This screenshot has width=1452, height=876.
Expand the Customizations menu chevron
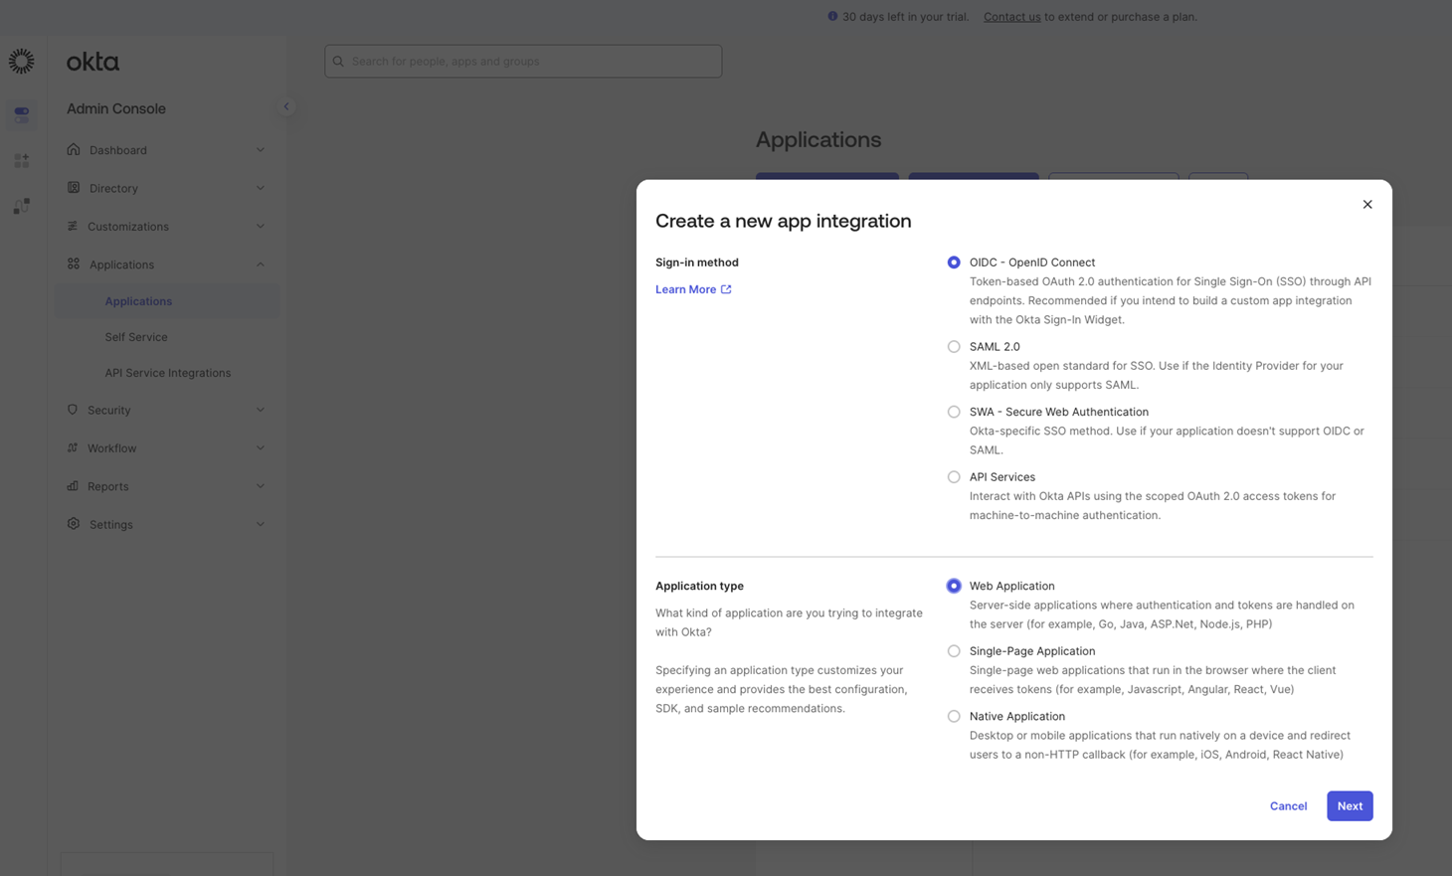(261, 227)
